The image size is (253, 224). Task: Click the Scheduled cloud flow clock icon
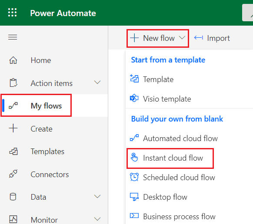134,177
